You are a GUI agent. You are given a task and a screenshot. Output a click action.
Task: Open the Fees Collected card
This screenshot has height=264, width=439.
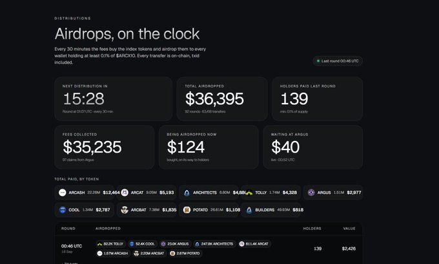104,147
